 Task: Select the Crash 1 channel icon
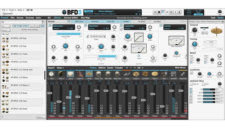136,74
